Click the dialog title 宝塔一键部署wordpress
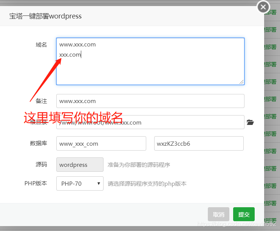Image resolution: width=280 pixels, height=231 pixels. coord(46,16)
